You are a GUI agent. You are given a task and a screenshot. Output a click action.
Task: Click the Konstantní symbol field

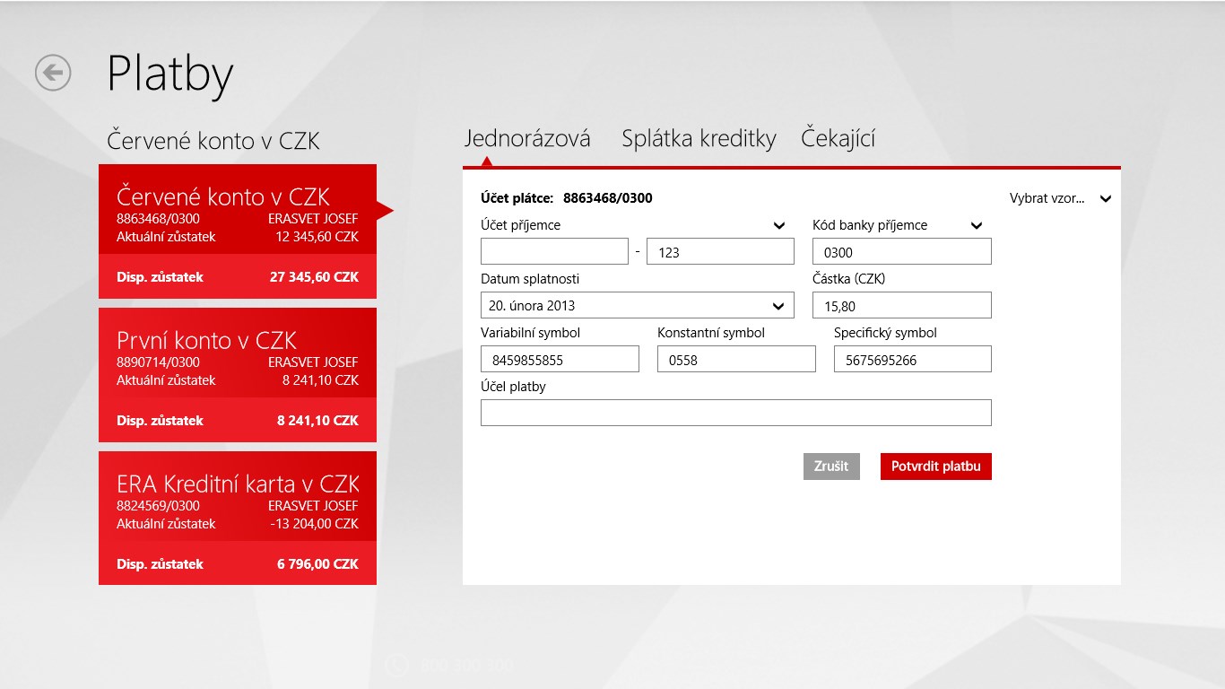coord(736,360)
